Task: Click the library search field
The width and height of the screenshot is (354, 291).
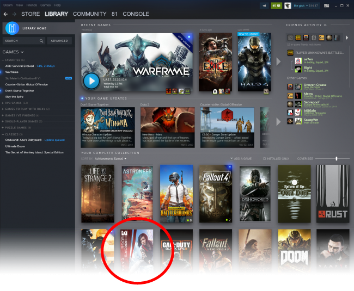Action: pyautogui.click(x=24, y=41)
